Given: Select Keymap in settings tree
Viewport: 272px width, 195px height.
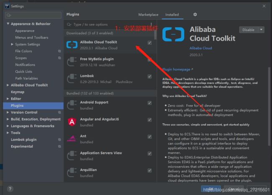Looking at the screenshot, I should [x=18, y=92].
